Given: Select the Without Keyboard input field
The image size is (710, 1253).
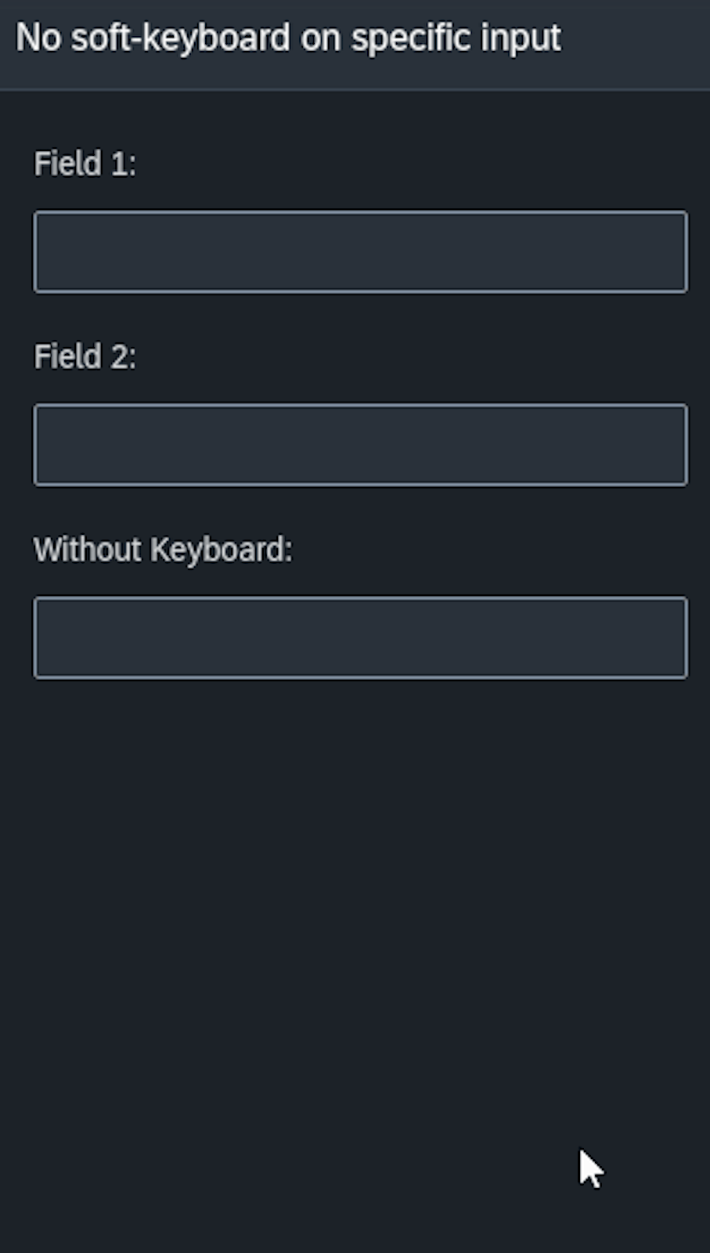Looking at the screenshot, I should 360,637.
